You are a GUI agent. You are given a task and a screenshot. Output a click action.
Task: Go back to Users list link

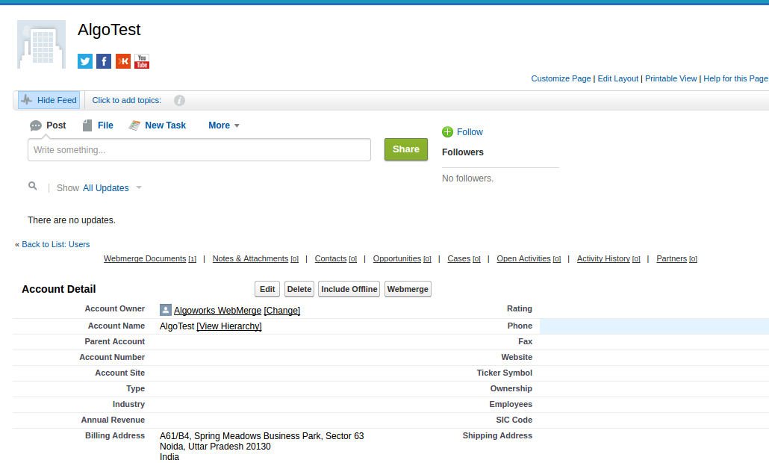(x=52, y=244)
